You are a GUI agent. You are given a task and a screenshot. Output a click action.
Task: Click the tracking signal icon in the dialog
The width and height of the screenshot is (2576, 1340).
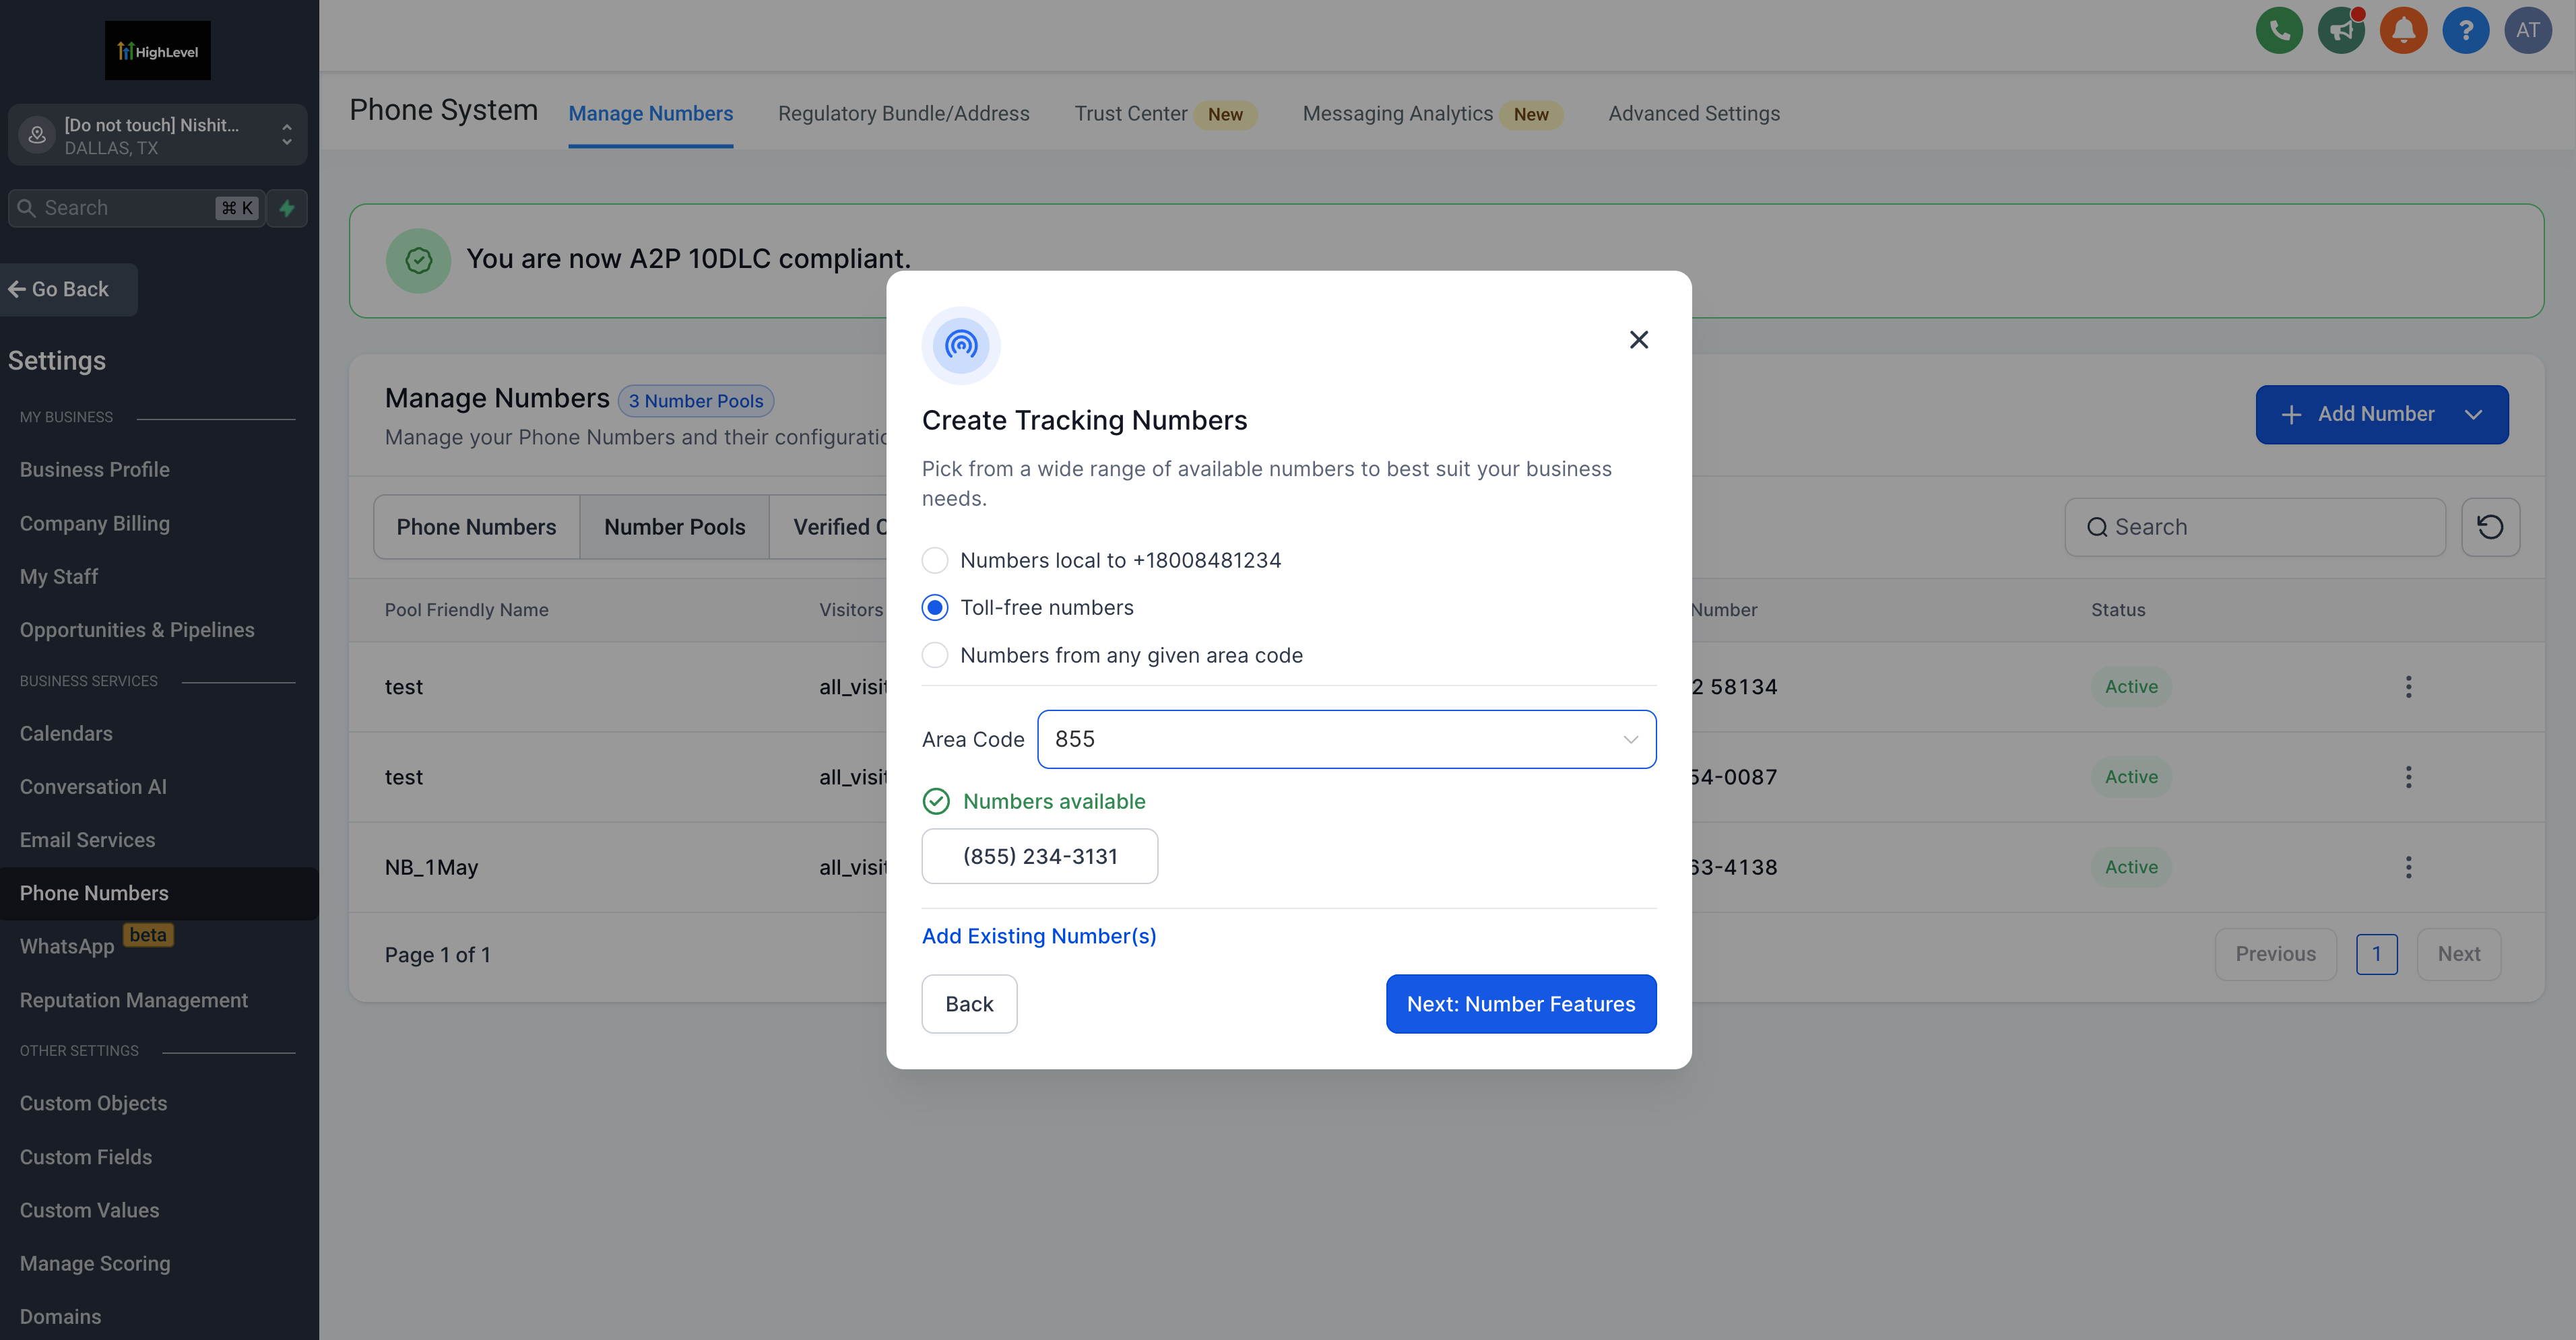click(x=961, y=345)
